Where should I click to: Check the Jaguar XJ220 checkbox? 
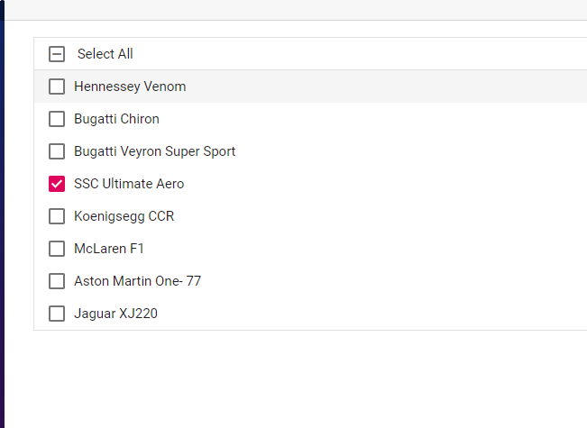click(x=57, y=314)
